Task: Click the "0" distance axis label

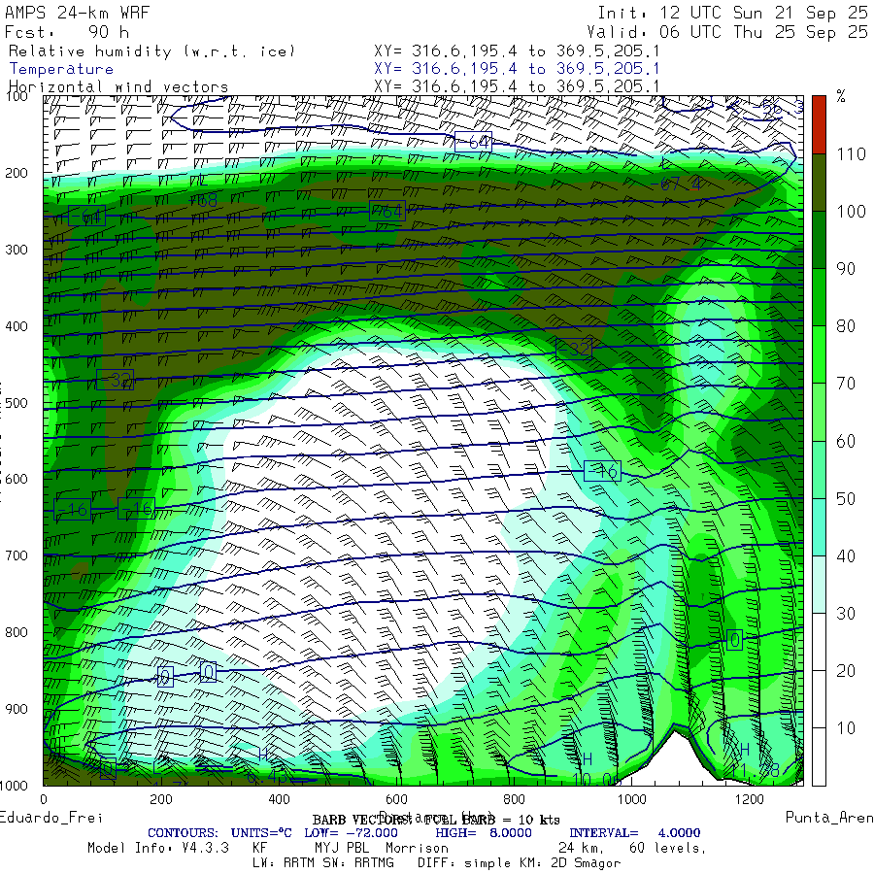Action: (x=44, y=799)
